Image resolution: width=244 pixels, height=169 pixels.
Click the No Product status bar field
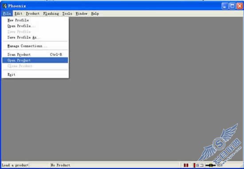coord(114,165)
